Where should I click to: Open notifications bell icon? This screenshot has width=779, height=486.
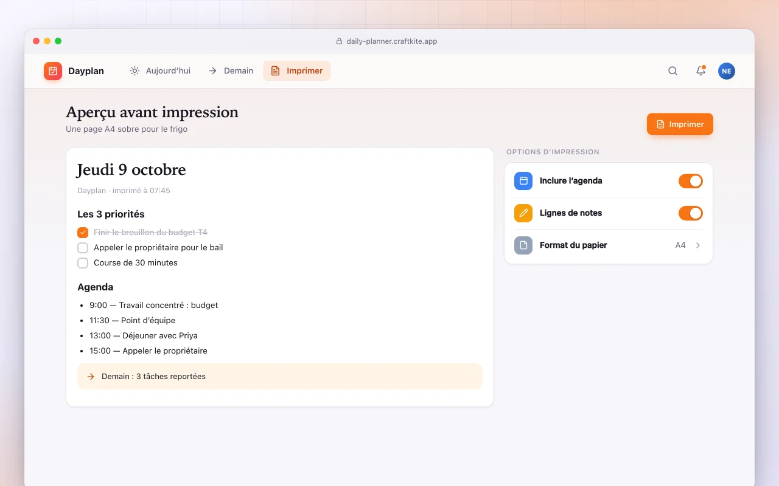click(x=700, y=71)
